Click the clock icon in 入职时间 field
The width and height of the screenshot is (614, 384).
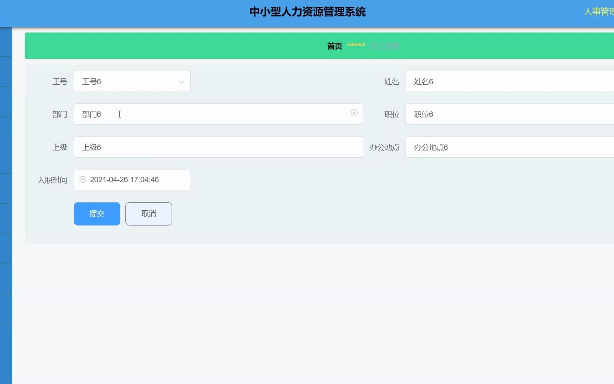[x=83, y=180]
